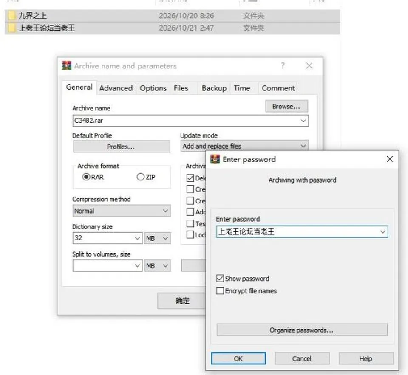The image size is (408, 375).
Task: Open the password history dropdown arrow
Action: 382,232
